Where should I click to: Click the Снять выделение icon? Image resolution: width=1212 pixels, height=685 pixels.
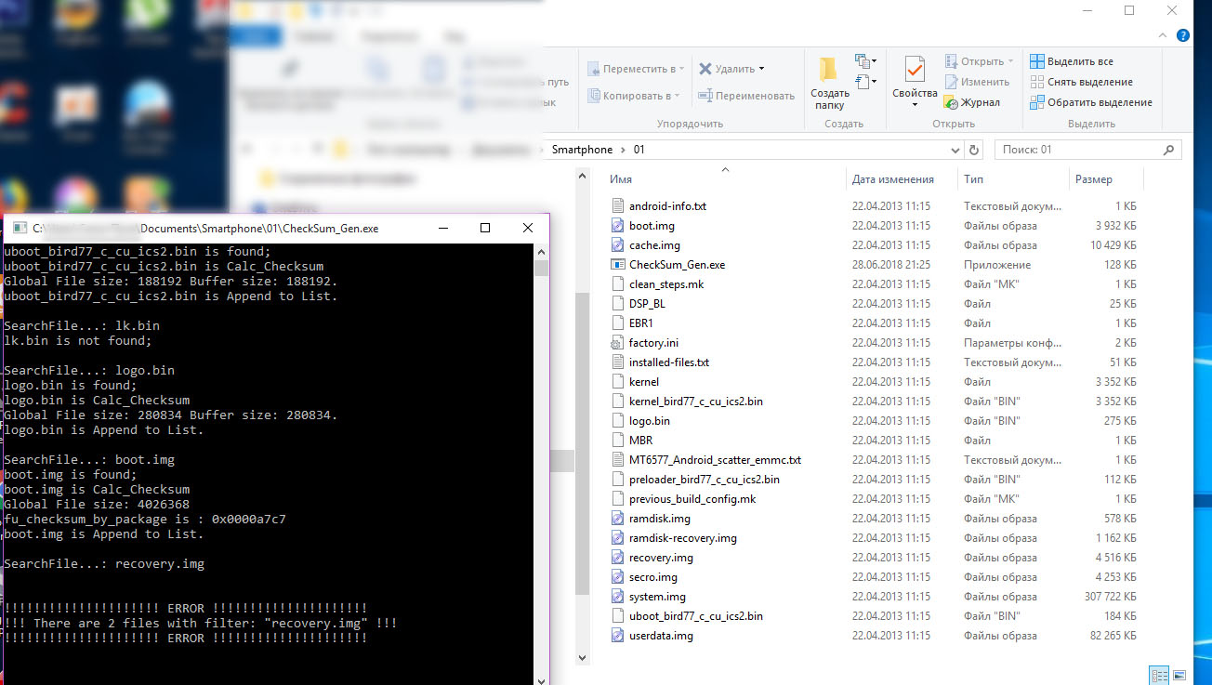click(x=1037, y=82)
